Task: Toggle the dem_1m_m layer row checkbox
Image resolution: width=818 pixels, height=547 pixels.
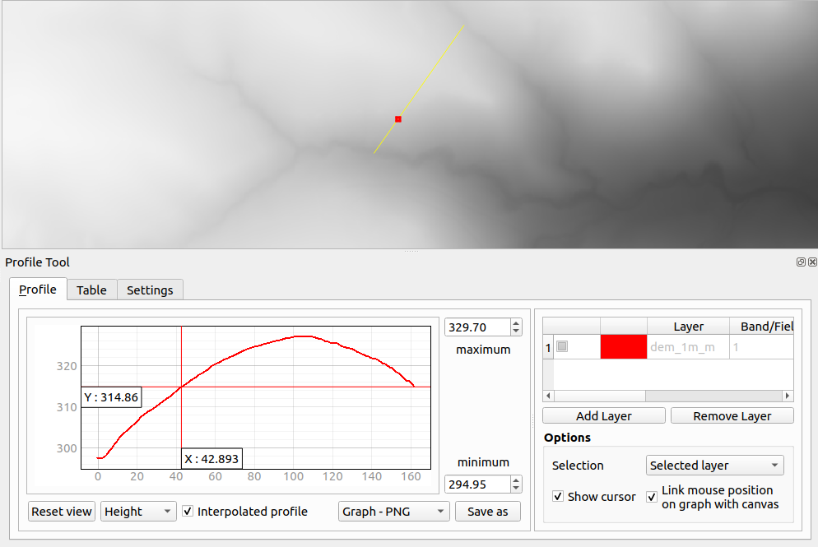Action: pyautogui.click(x=562, y=347)
